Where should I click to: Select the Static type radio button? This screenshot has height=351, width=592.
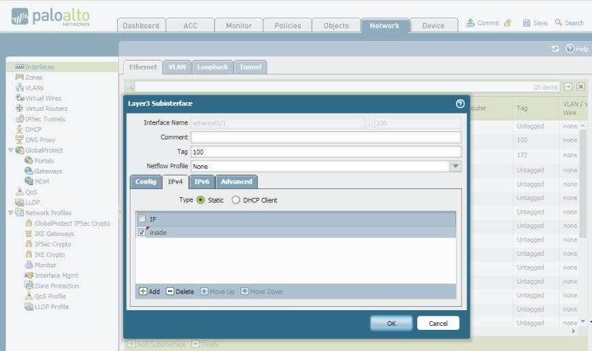201,200
